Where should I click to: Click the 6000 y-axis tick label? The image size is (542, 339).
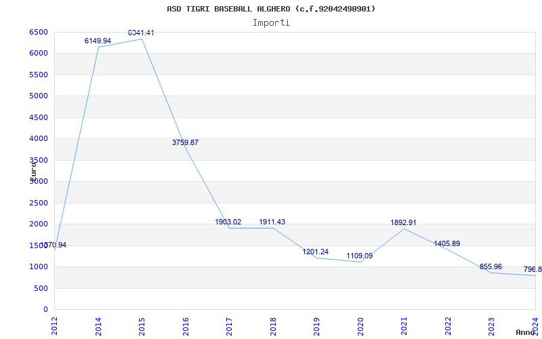click(x=39, y=54)
